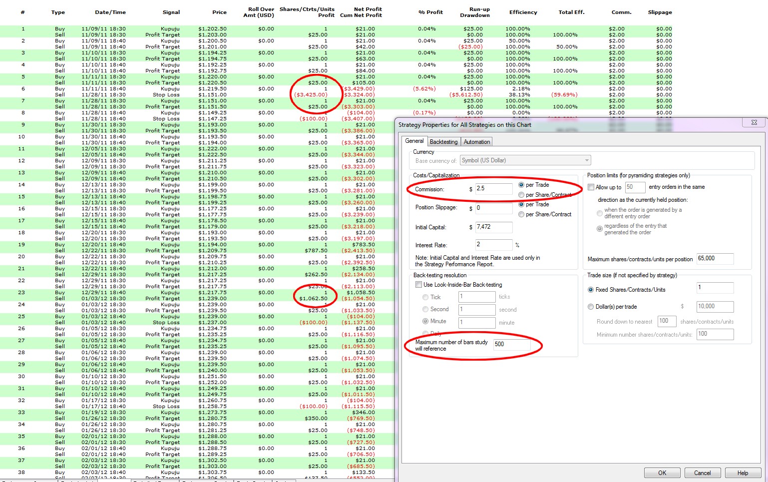Close the Strategy Properties dialog
Image resolution: width=768 pixels, height=482 pixels.
[x=754, y=122]
